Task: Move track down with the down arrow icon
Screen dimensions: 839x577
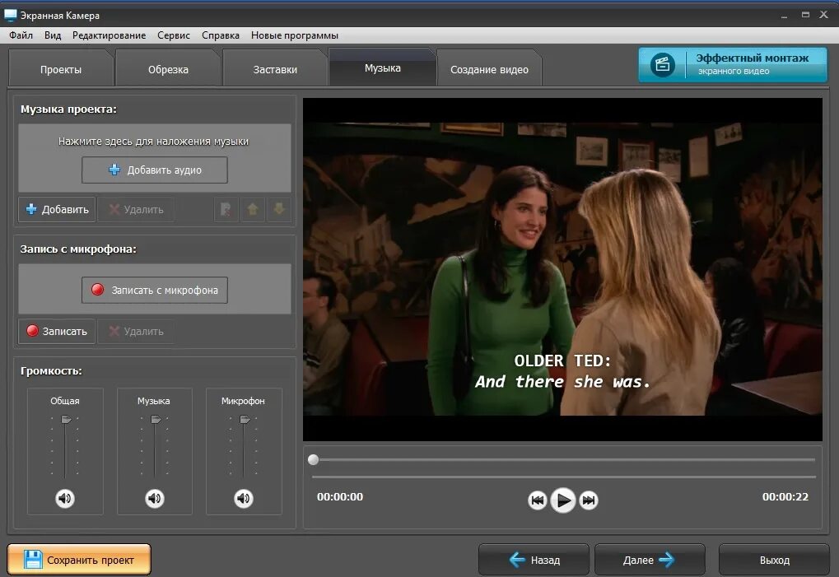Action: [x=279, y=209]
